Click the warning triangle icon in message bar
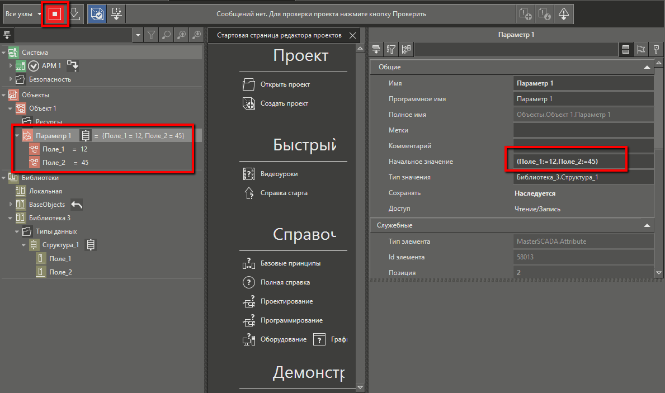 (563, 15)
